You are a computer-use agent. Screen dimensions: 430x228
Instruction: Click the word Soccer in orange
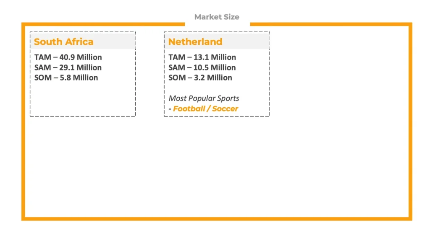click(x=225, y=109)
